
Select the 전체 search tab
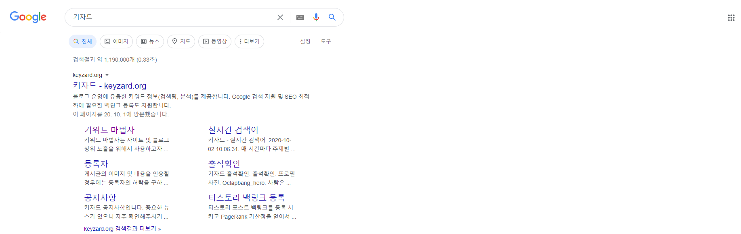coord(82,41)
